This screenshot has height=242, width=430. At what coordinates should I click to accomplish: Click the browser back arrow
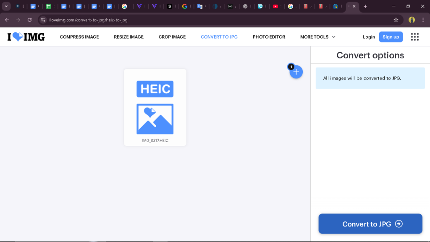click(x=7, y=20)
